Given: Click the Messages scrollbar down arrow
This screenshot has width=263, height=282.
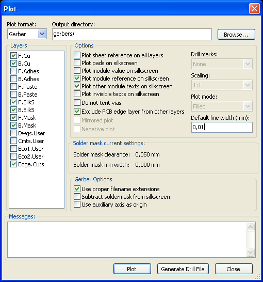Looking at the screenshot, I should (x=250, y=252).
